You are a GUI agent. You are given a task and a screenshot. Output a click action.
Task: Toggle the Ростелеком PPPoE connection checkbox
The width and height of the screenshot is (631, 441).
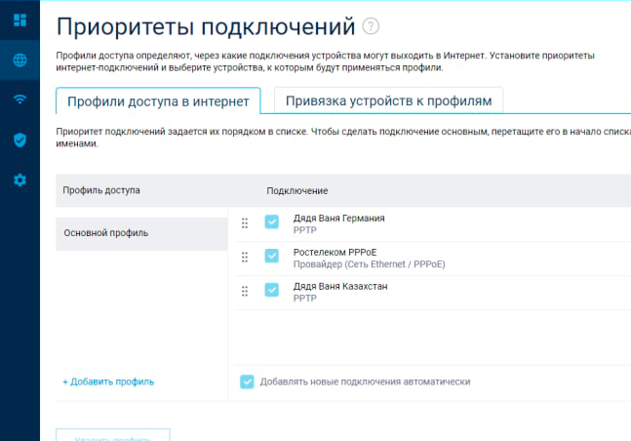click(x=272, y=257)
